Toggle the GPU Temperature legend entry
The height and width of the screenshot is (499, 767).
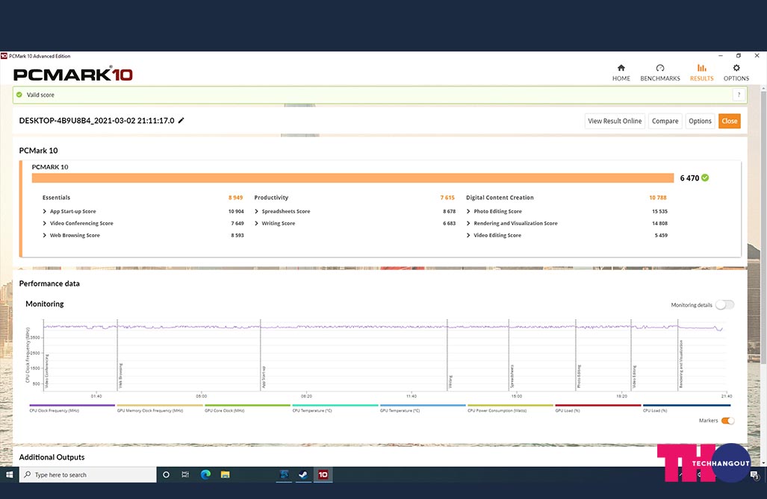click(x=423, y=409)
